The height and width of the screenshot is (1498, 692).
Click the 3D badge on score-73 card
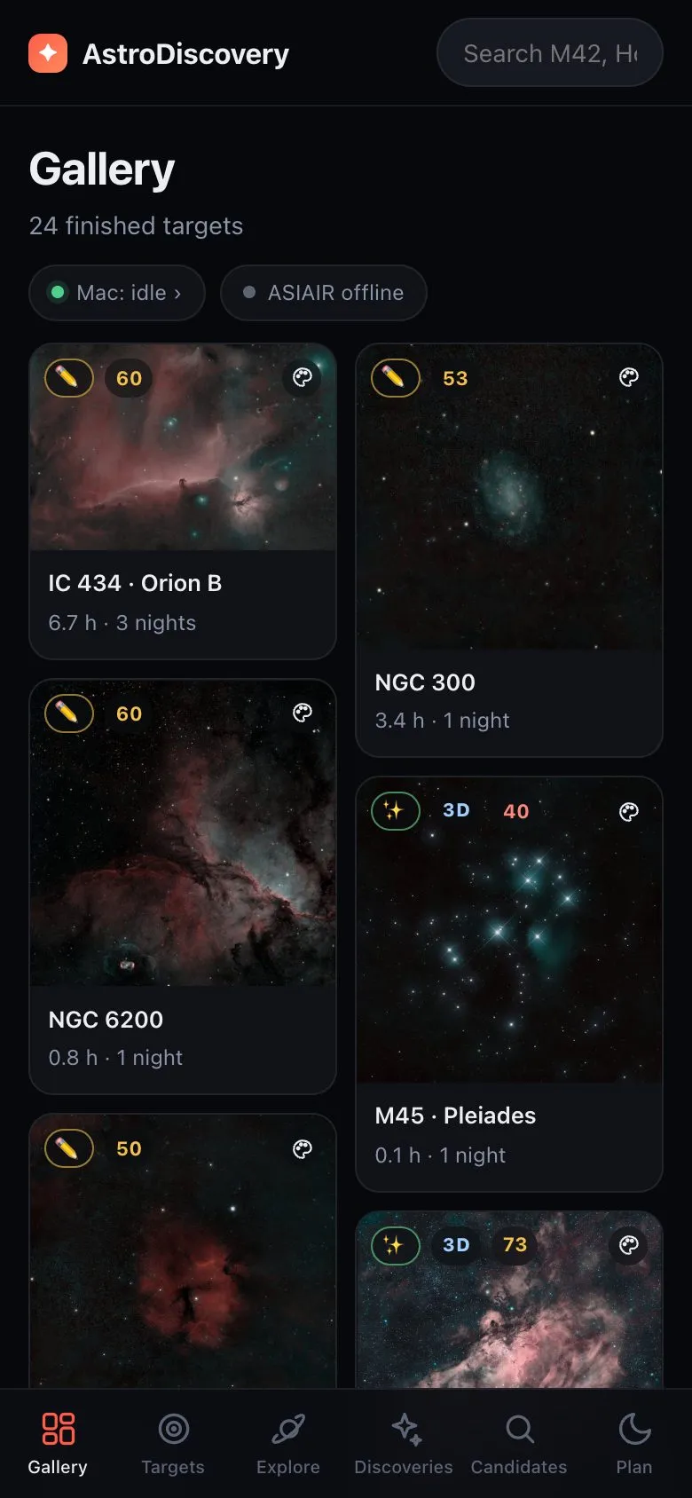point(456,1245)
